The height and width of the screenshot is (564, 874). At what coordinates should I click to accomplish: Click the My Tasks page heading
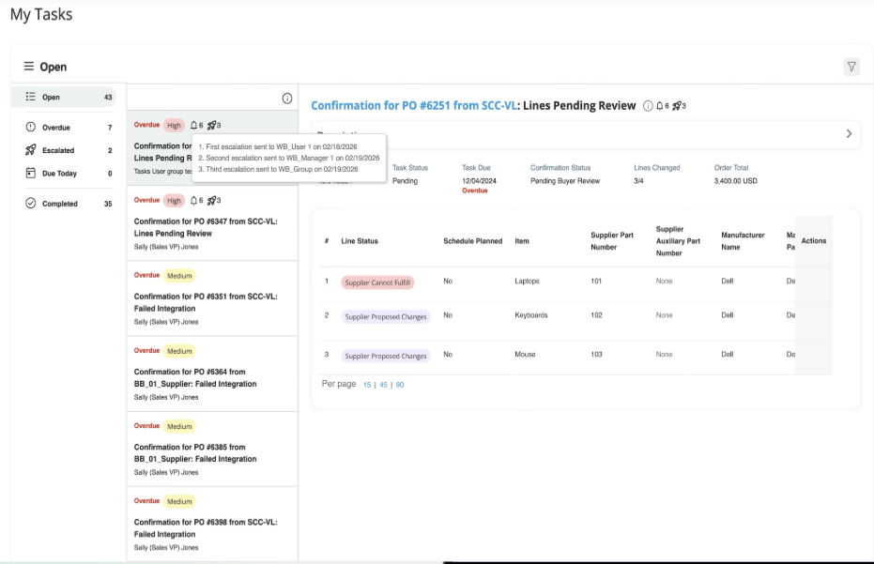41,14
